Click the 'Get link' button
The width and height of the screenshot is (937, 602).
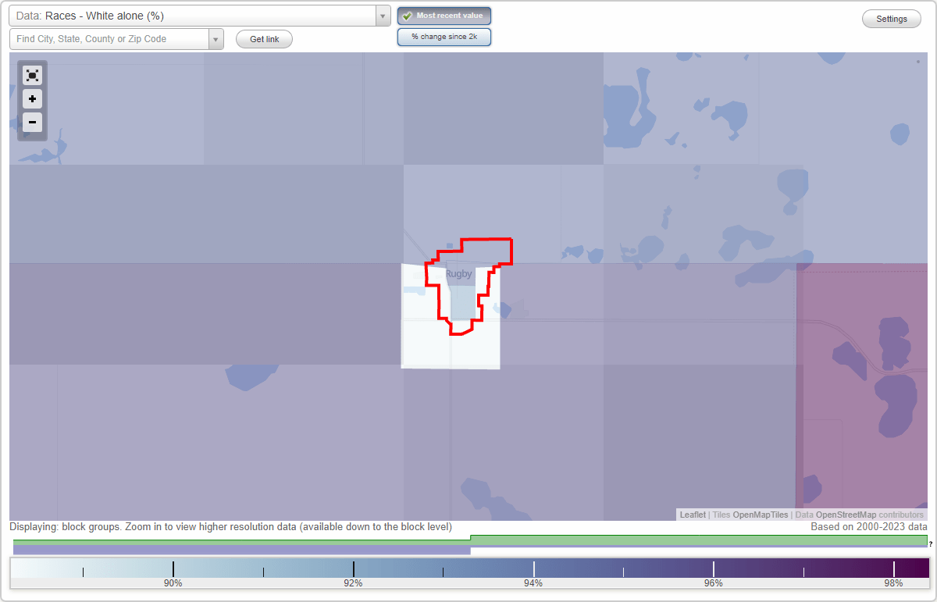(x=263, y=38)
